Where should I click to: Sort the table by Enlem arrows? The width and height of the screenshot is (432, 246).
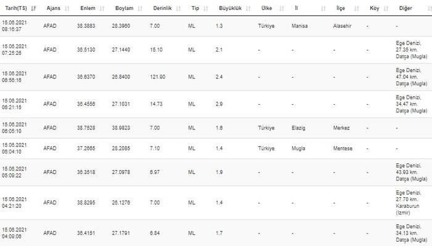point(102,9)
